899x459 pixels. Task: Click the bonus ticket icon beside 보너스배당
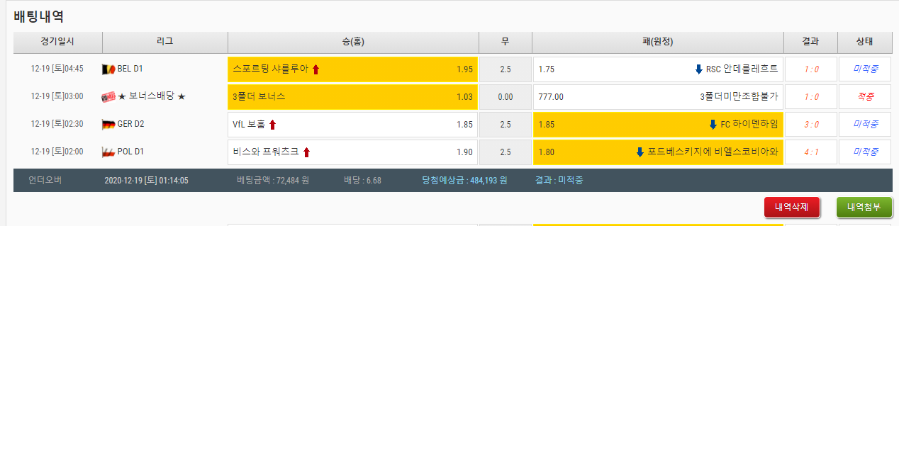click(108, 97)
